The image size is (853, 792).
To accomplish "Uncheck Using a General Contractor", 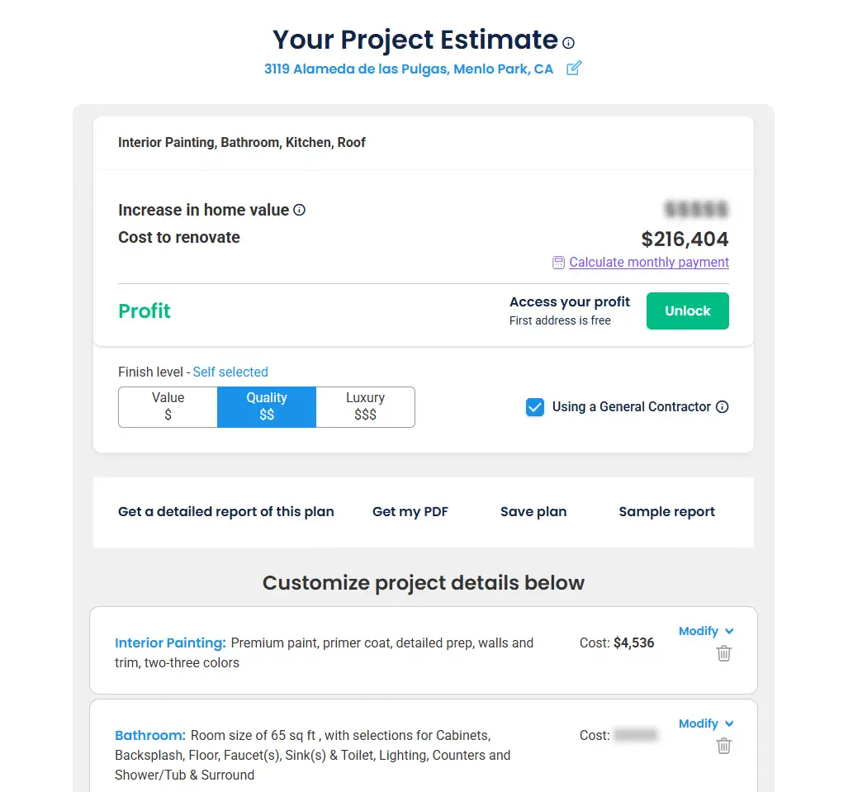I will [535, 407].
